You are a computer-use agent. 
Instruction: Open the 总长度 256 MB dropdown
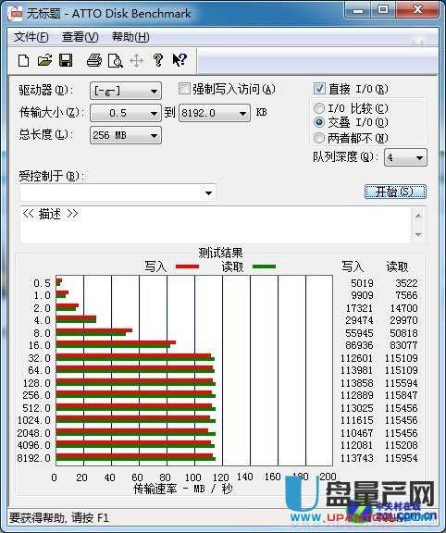tap(126, 135)
